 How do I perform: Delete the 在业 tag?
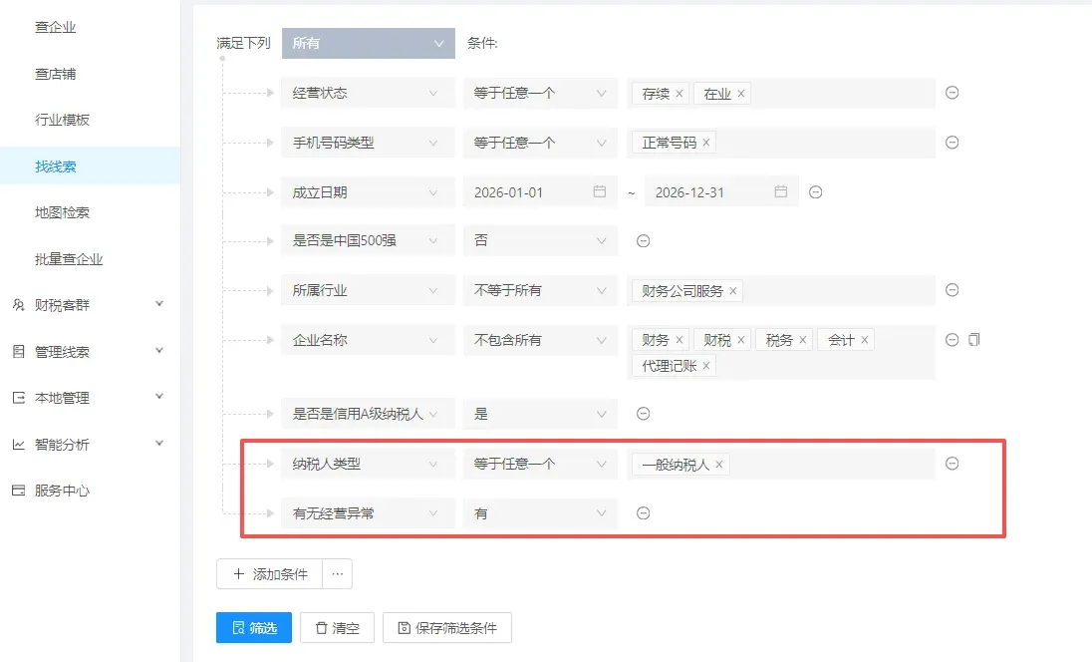point(741,94)
